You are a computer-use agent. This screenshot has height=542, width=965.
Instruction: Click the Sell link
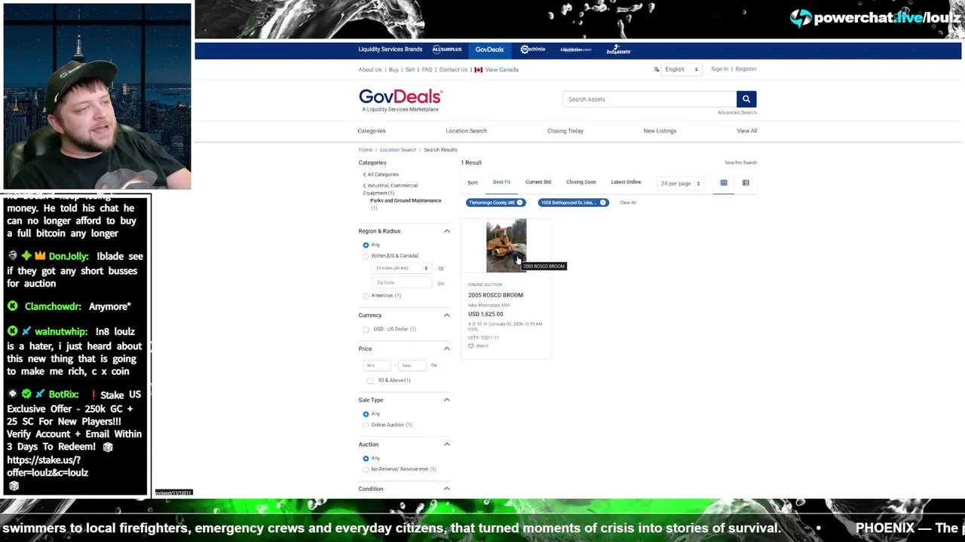410,70
